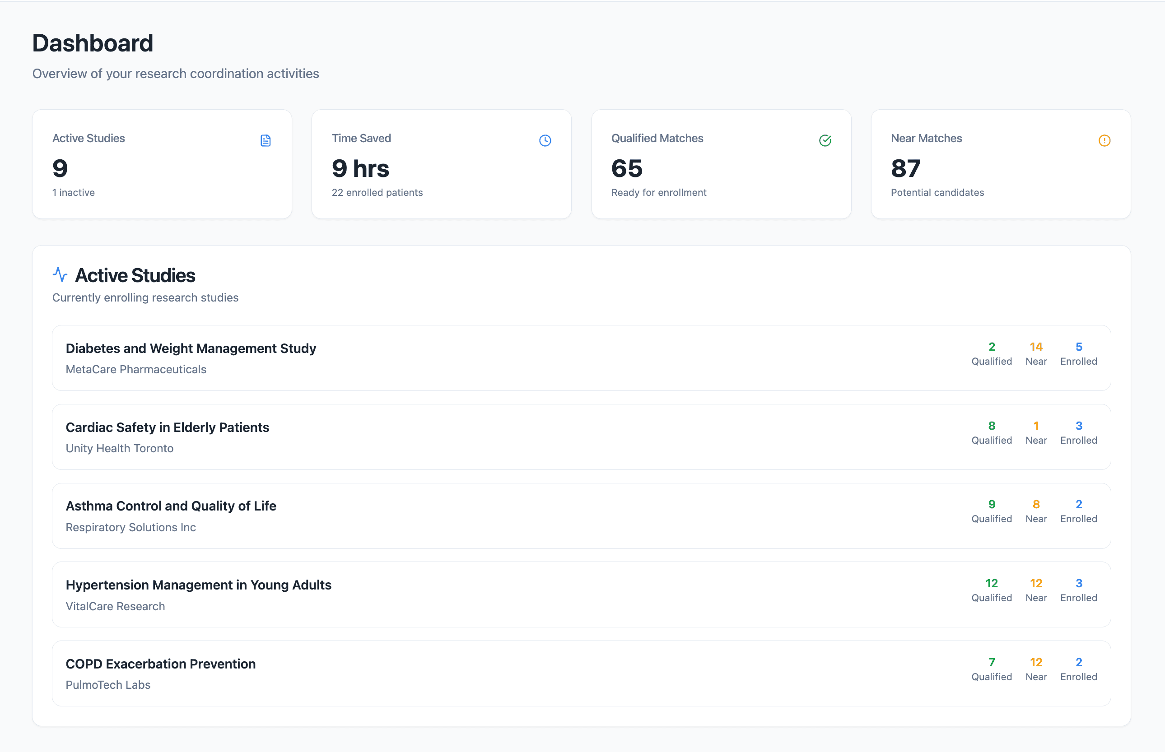Click the document icon on Active Studies card
Screen dimensions: 1165x752
tap(265, 141)
